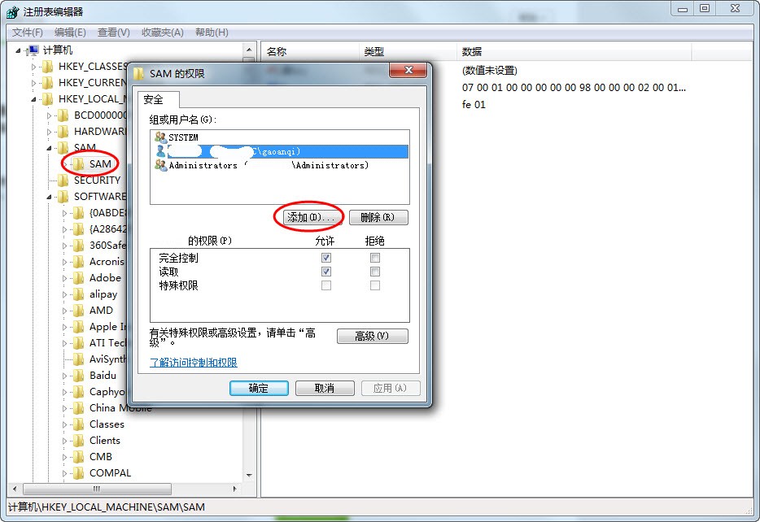Open the 查看(V) menu
This screenshot has width=760, height=522.
[x=113, y=33]
